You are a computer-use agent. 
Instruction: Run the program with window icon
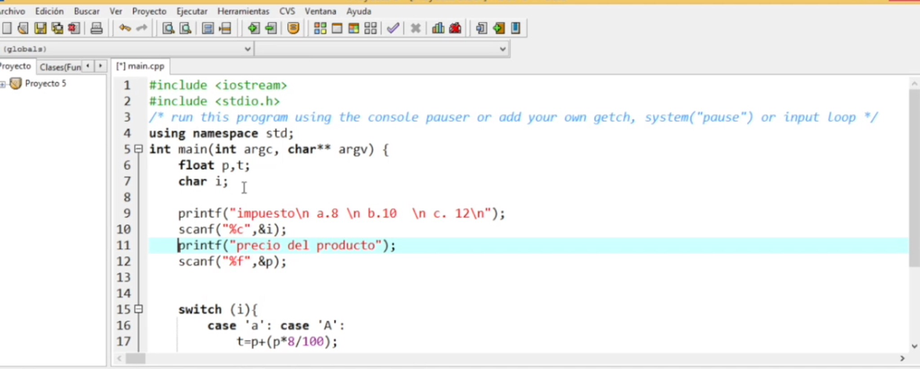336,28
